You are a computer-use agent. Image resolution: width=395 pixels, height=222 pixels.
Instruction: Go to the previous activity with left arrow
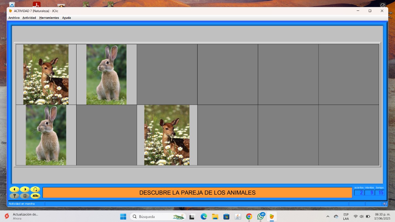click(14, 189)
